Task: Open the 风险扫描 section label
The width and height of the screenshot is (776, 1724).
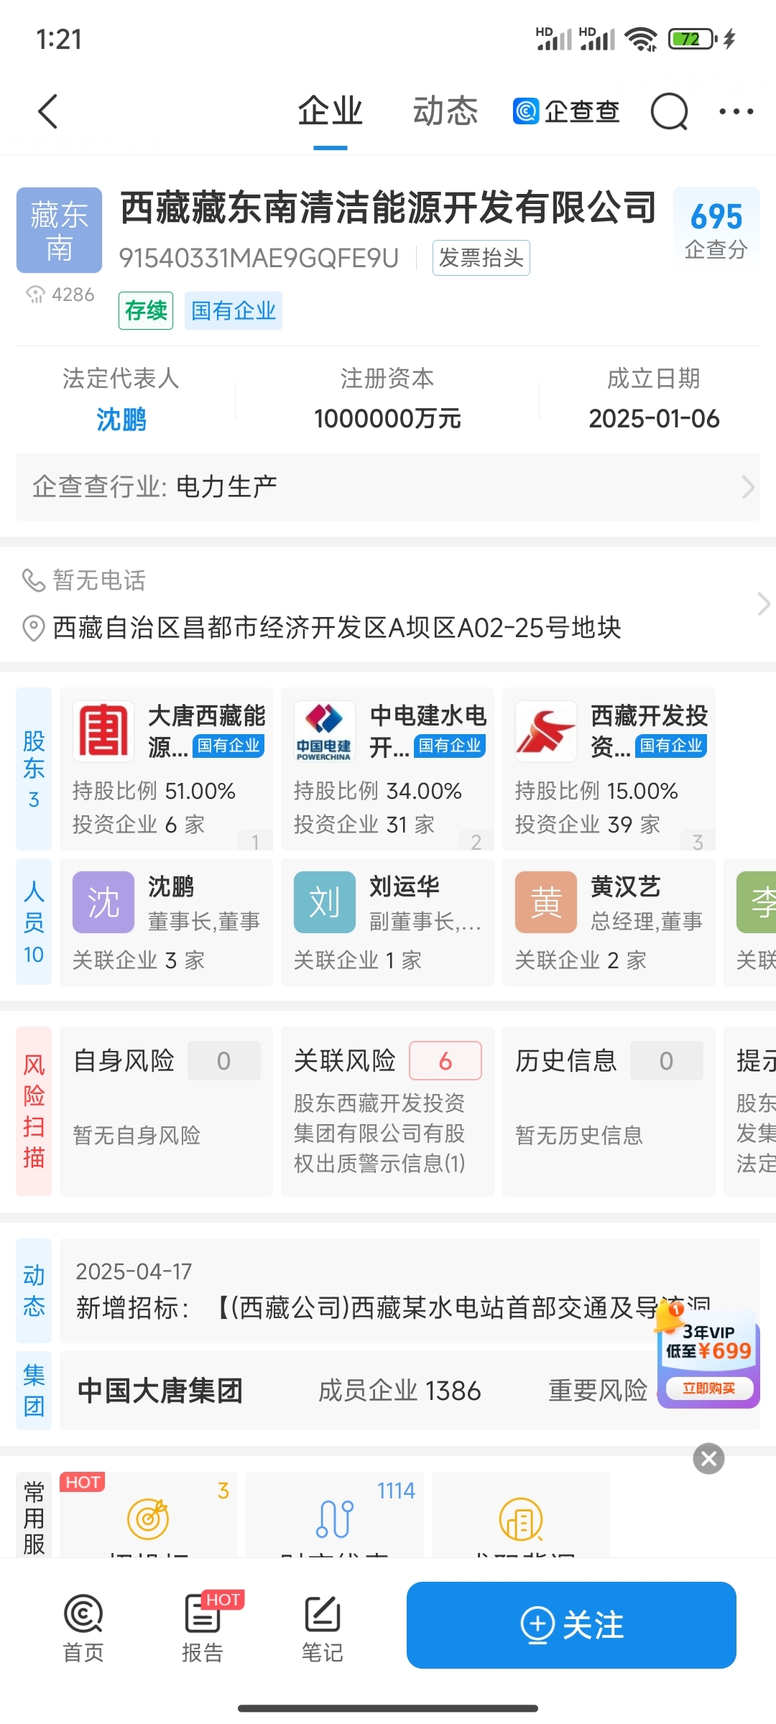Action: 34,1111
